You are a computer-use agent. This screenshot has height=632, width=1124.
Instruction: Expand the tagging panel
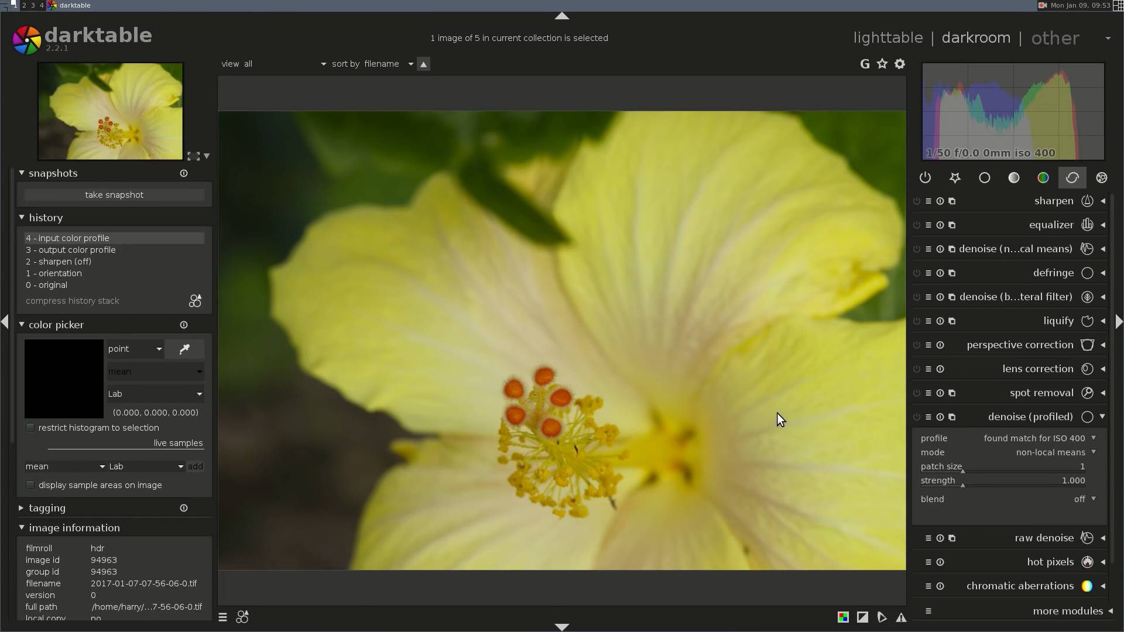pyautogui.click(x=47, y=508)
